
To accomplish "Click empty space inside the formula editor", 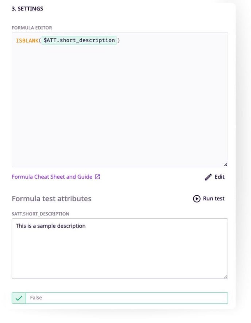I will pyautogui.click(x=120, y=106).
